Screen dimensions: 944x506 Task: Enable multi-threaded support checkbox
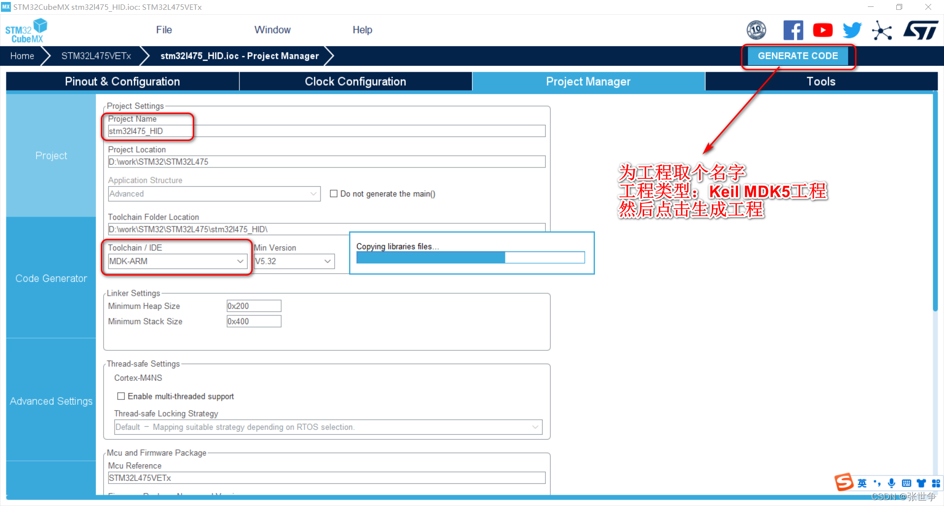[121, 396]
